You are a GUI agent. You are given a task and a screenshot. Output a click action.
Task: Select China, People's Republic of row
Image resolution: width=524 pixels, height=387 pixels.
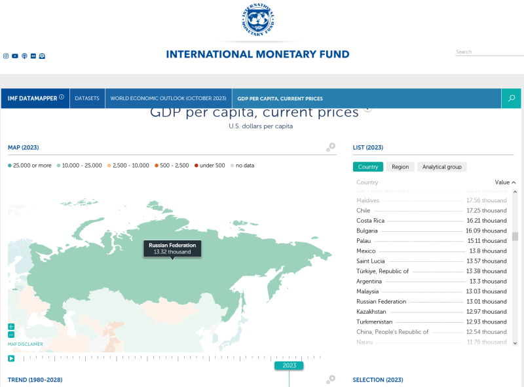[432, 332]
